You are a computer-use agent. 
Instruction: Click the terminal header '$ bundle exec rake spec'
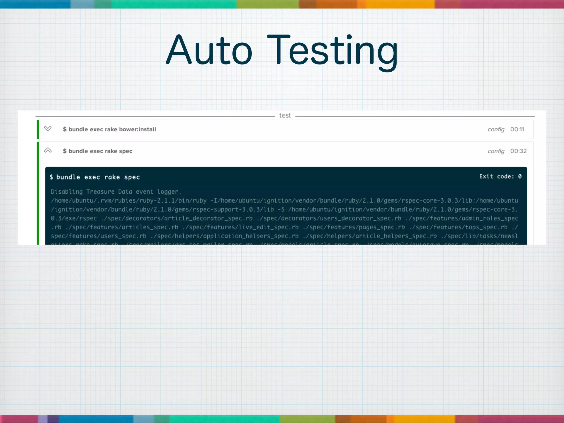(x=94, y=177)
